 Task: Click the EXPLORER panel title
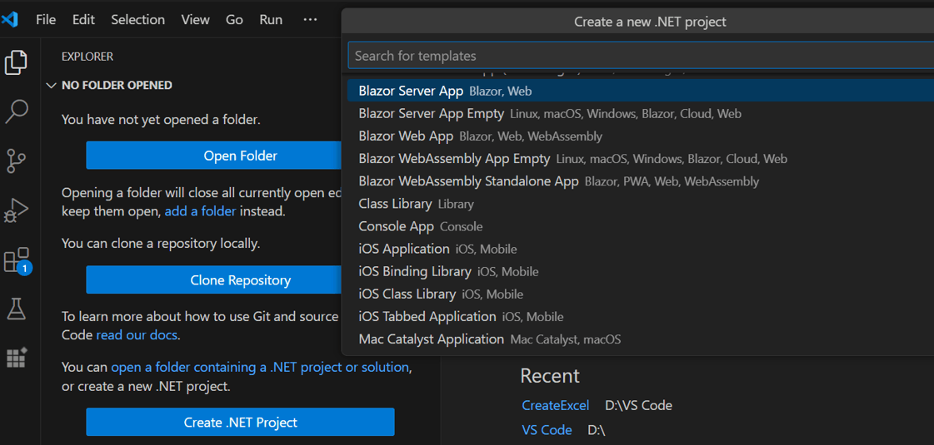87,57
